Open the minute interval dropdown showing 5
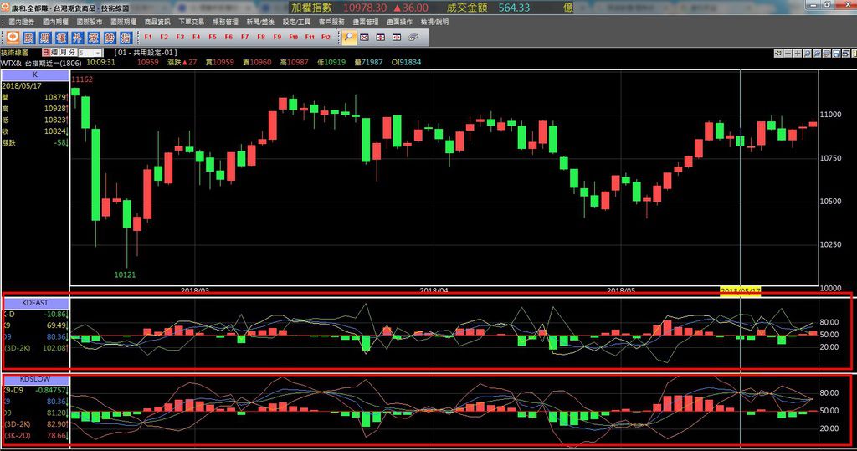Image resolution: width=857 pixels, height=451 pixels. pyautogui.click(x=90, y=53)
